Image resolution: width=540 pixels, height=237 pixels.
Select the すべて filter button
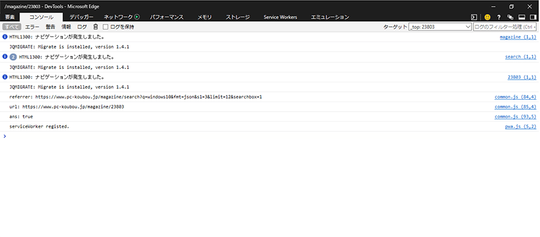coord(12,26)
